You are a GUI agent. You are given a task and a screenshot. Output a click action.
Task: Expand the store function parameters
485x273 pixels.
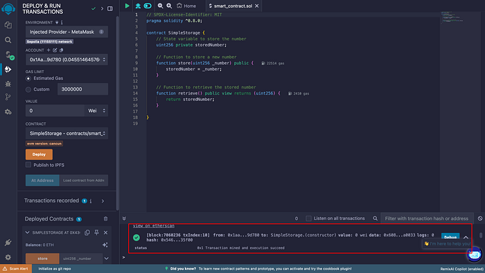click(x=107, y=258)
